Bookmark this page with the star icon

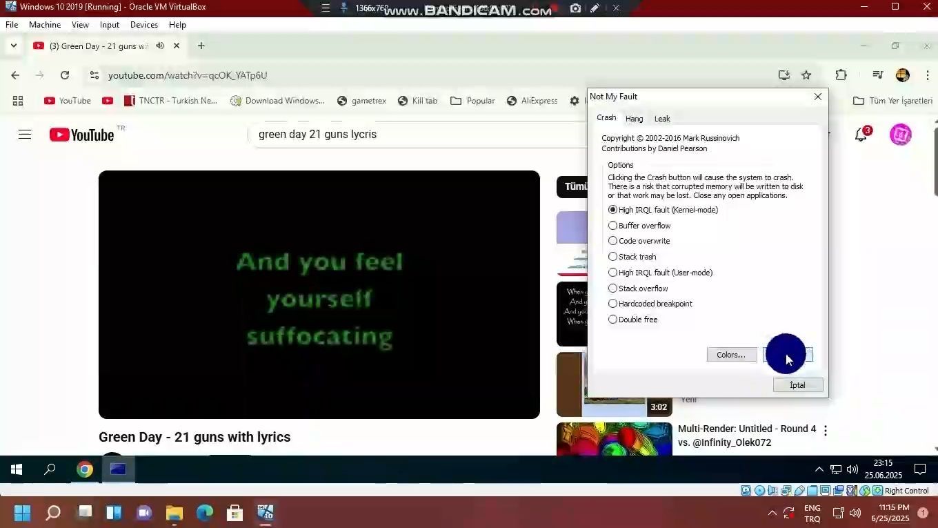tap(806, 75)
